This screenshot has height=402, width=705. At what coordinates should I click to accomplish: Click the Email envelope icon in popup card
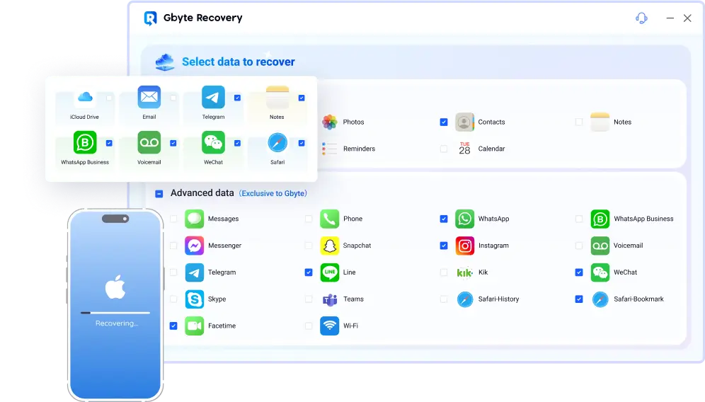point(149,97)
